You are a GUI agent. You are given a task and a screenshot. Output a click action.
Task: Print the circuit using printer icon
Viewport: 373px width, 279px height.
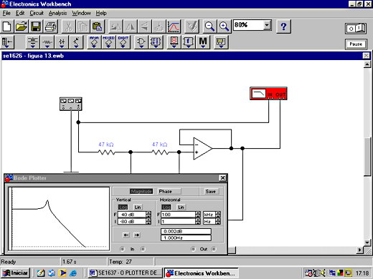click(x=51, y=26)
